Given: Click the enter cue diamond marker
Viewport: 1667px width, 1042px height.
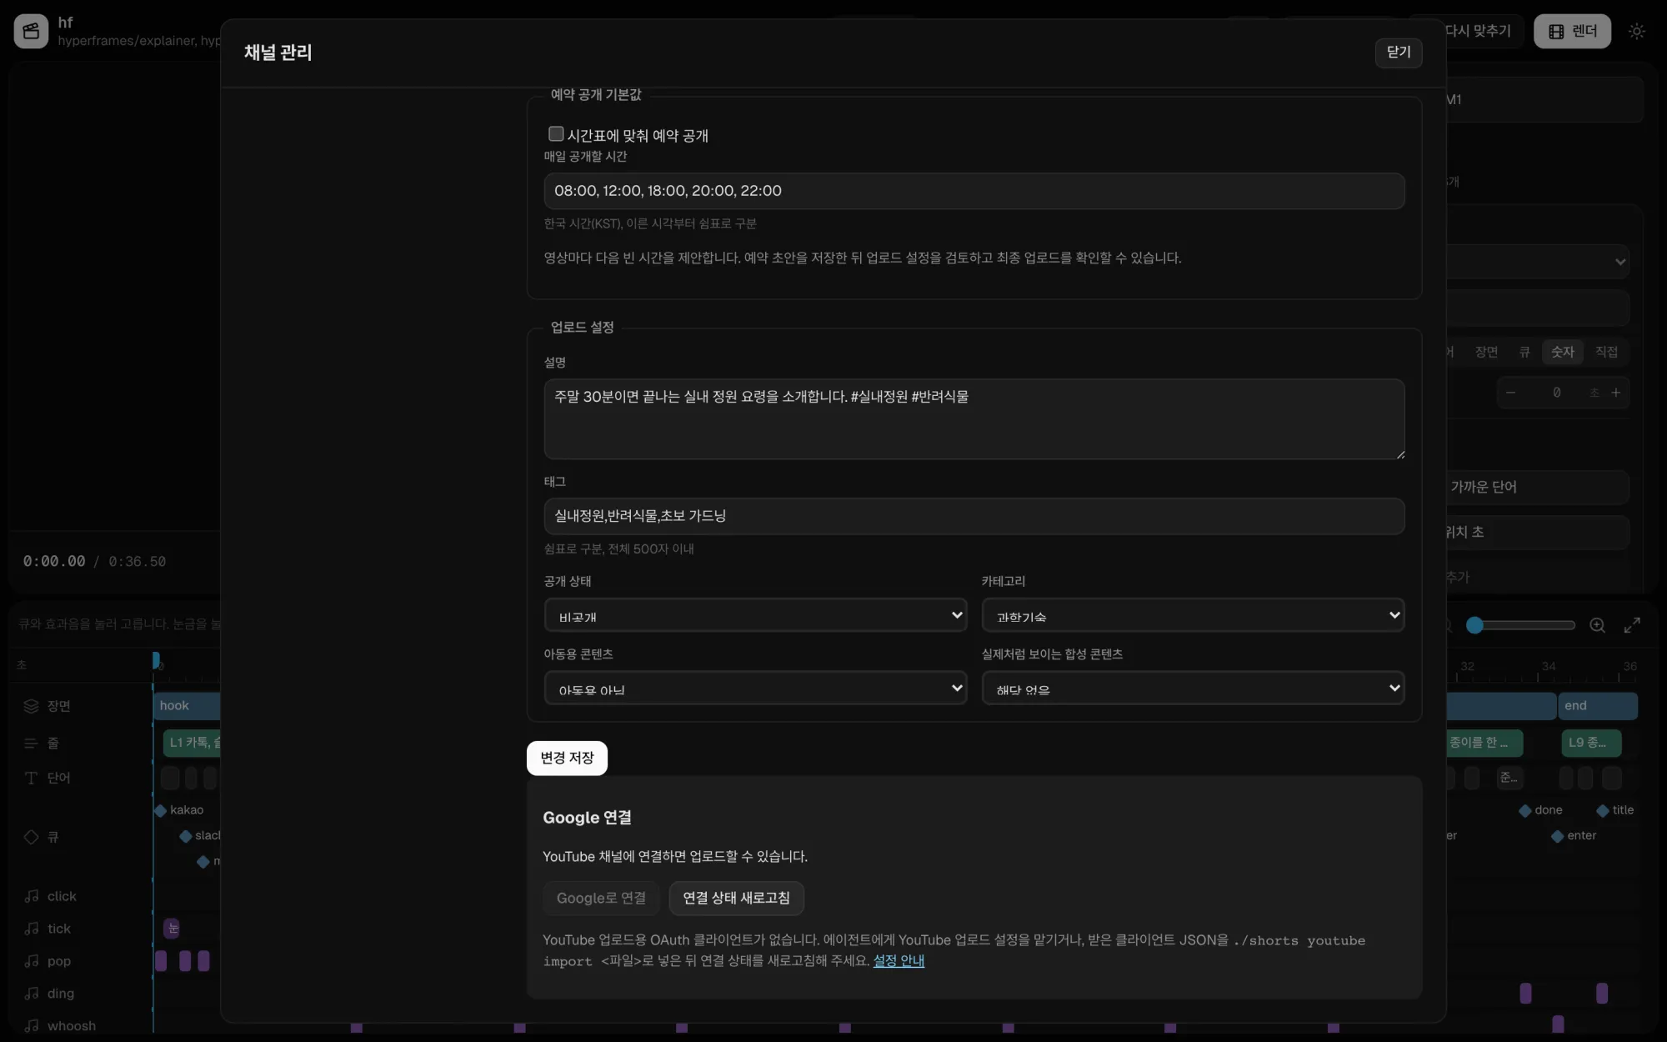Looking at the screenshot, I should [1557, 836].
